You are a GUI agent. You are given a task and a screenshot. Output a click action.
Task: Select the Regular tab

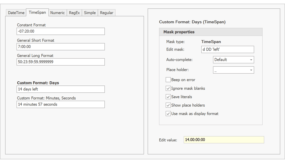point(107,13)
